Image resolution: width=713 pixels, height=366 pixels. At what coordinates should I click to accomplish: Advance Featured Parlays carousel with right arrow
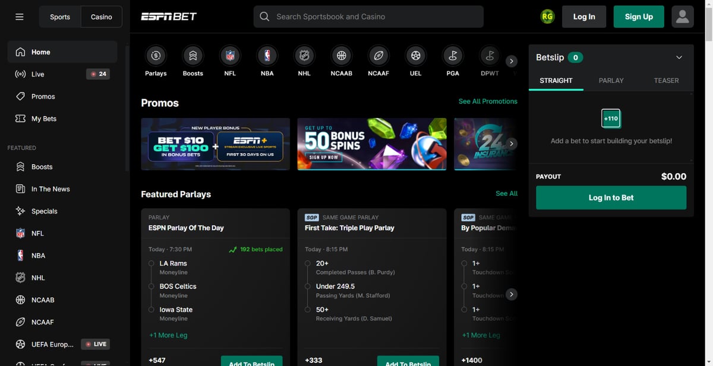[x=511, y=294]
